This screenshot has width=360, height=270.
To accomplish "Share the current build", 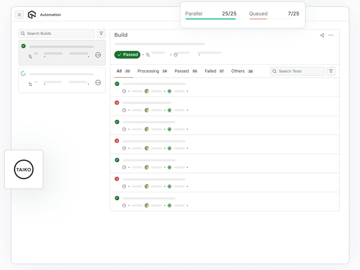I will [322, 35].
